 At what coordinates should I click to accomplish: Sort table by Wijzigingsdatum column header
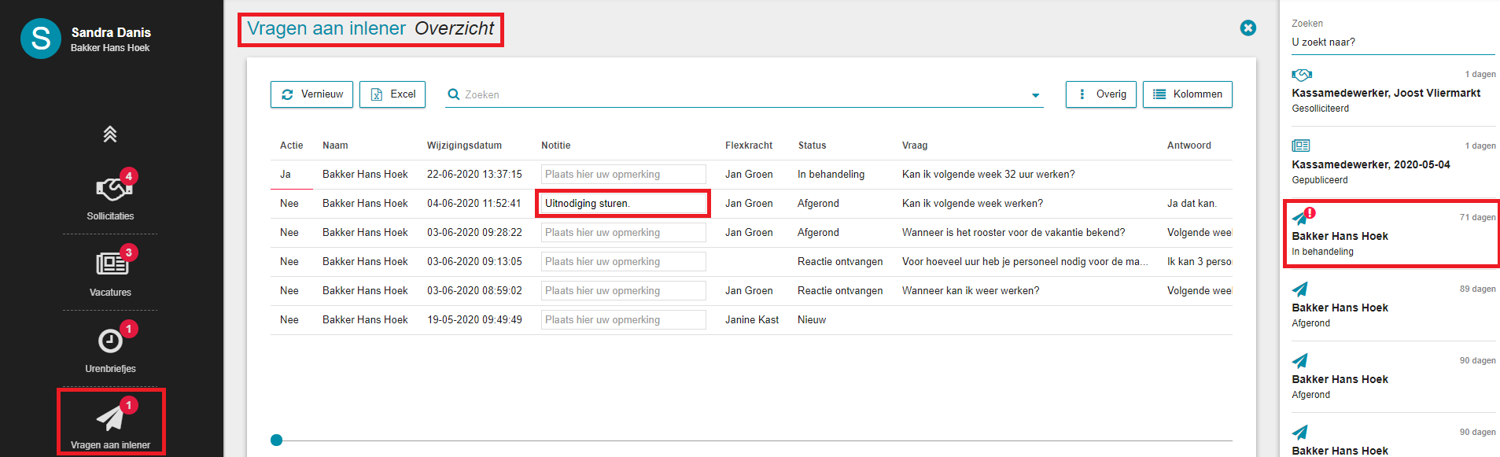pos(464,146)
